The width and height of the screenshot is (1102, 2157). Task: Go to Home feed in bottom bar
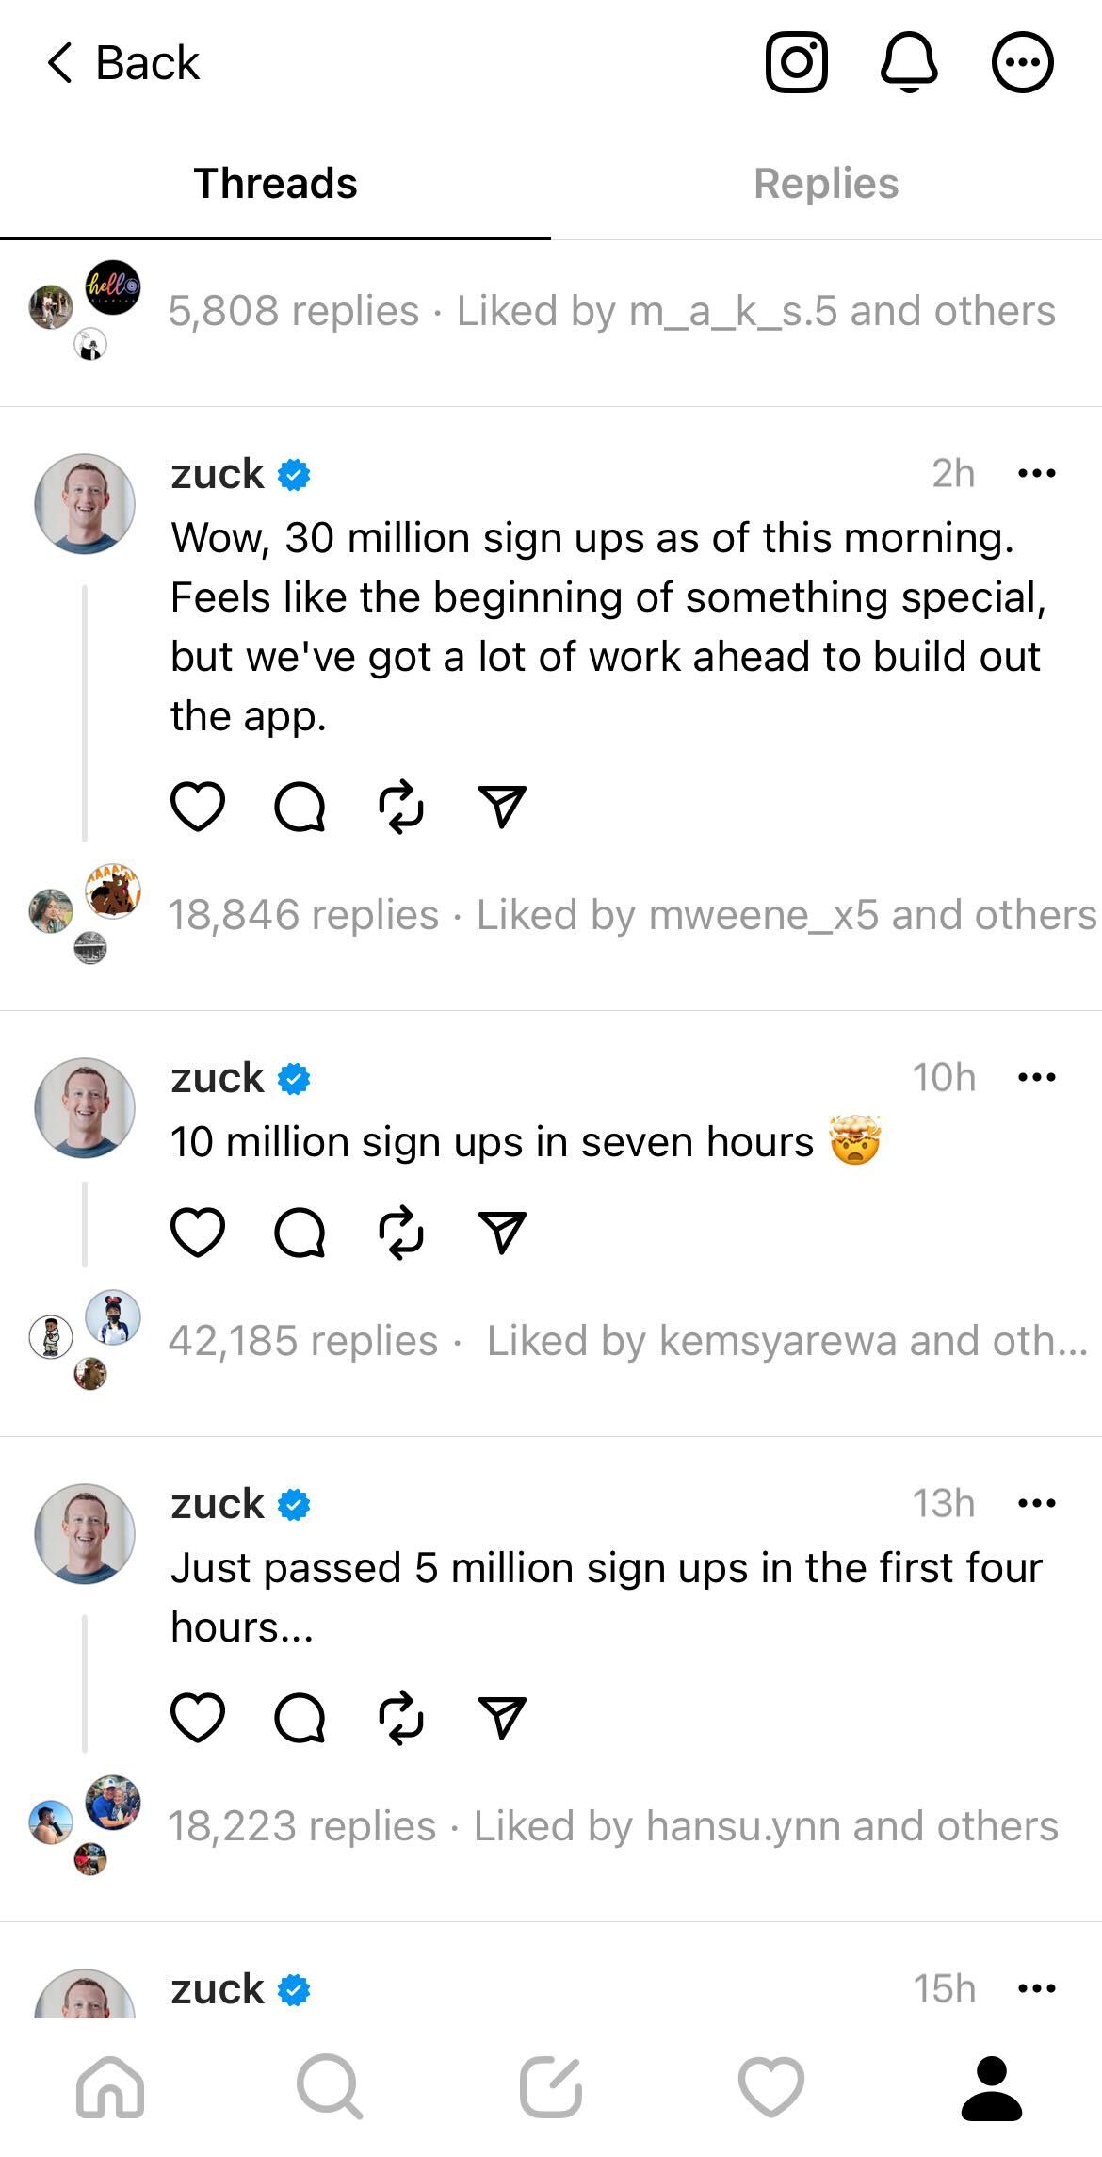pyautogui.click(x=110, y=2086)
